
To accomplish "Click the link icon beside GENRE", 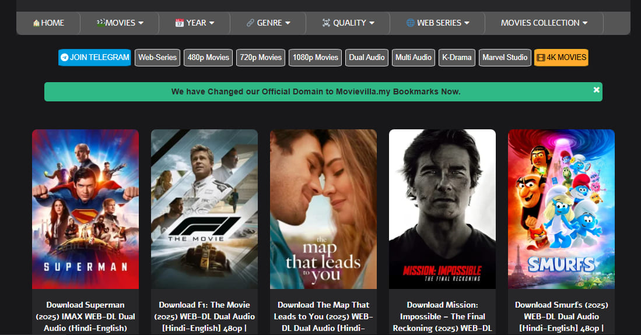I will point(250,23).
